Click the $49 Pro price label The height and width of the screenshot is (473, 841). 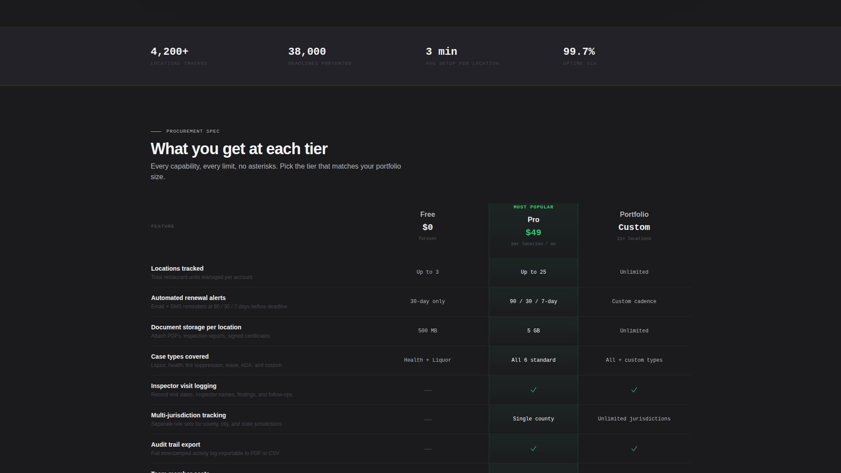click(533, 232)
